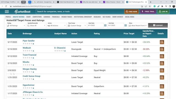Viewport: 176px width, 99px height.
Task: Click the Find Now button
Action: point(131,12)
